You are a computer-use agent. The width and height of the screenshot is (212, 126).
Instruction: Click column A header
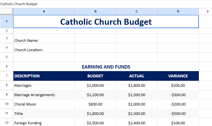[44, 11]
